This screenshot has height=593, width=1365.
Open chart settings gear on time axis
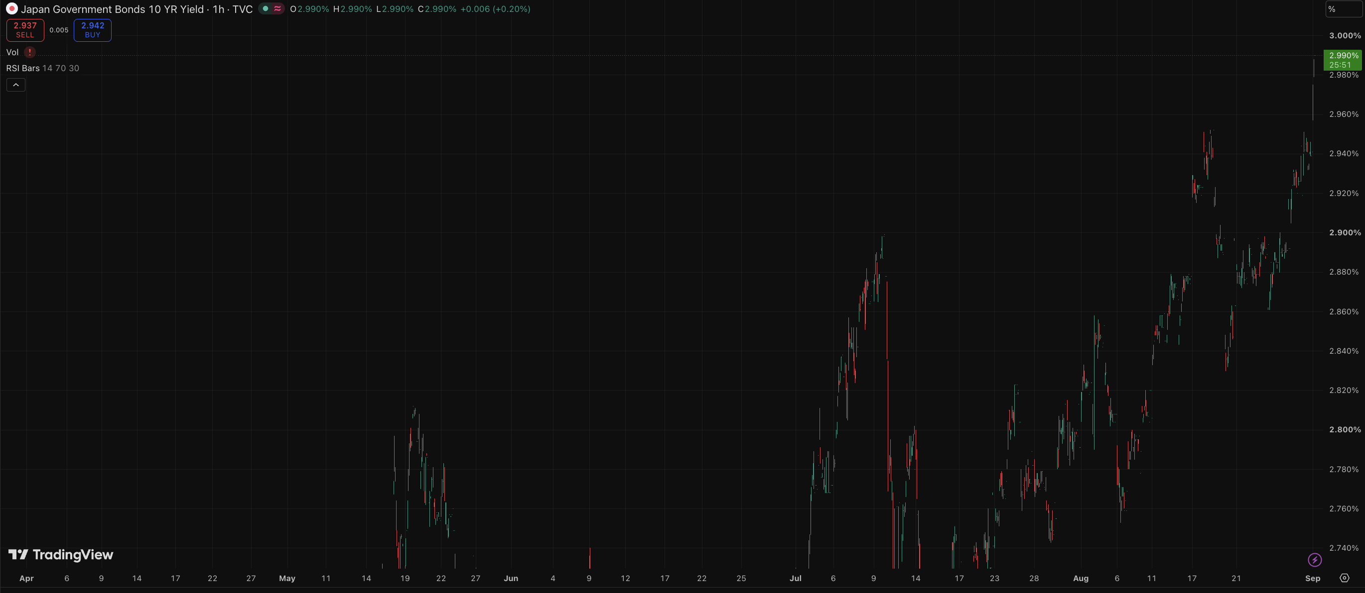pyautogui.click(x=1345, y=578)
